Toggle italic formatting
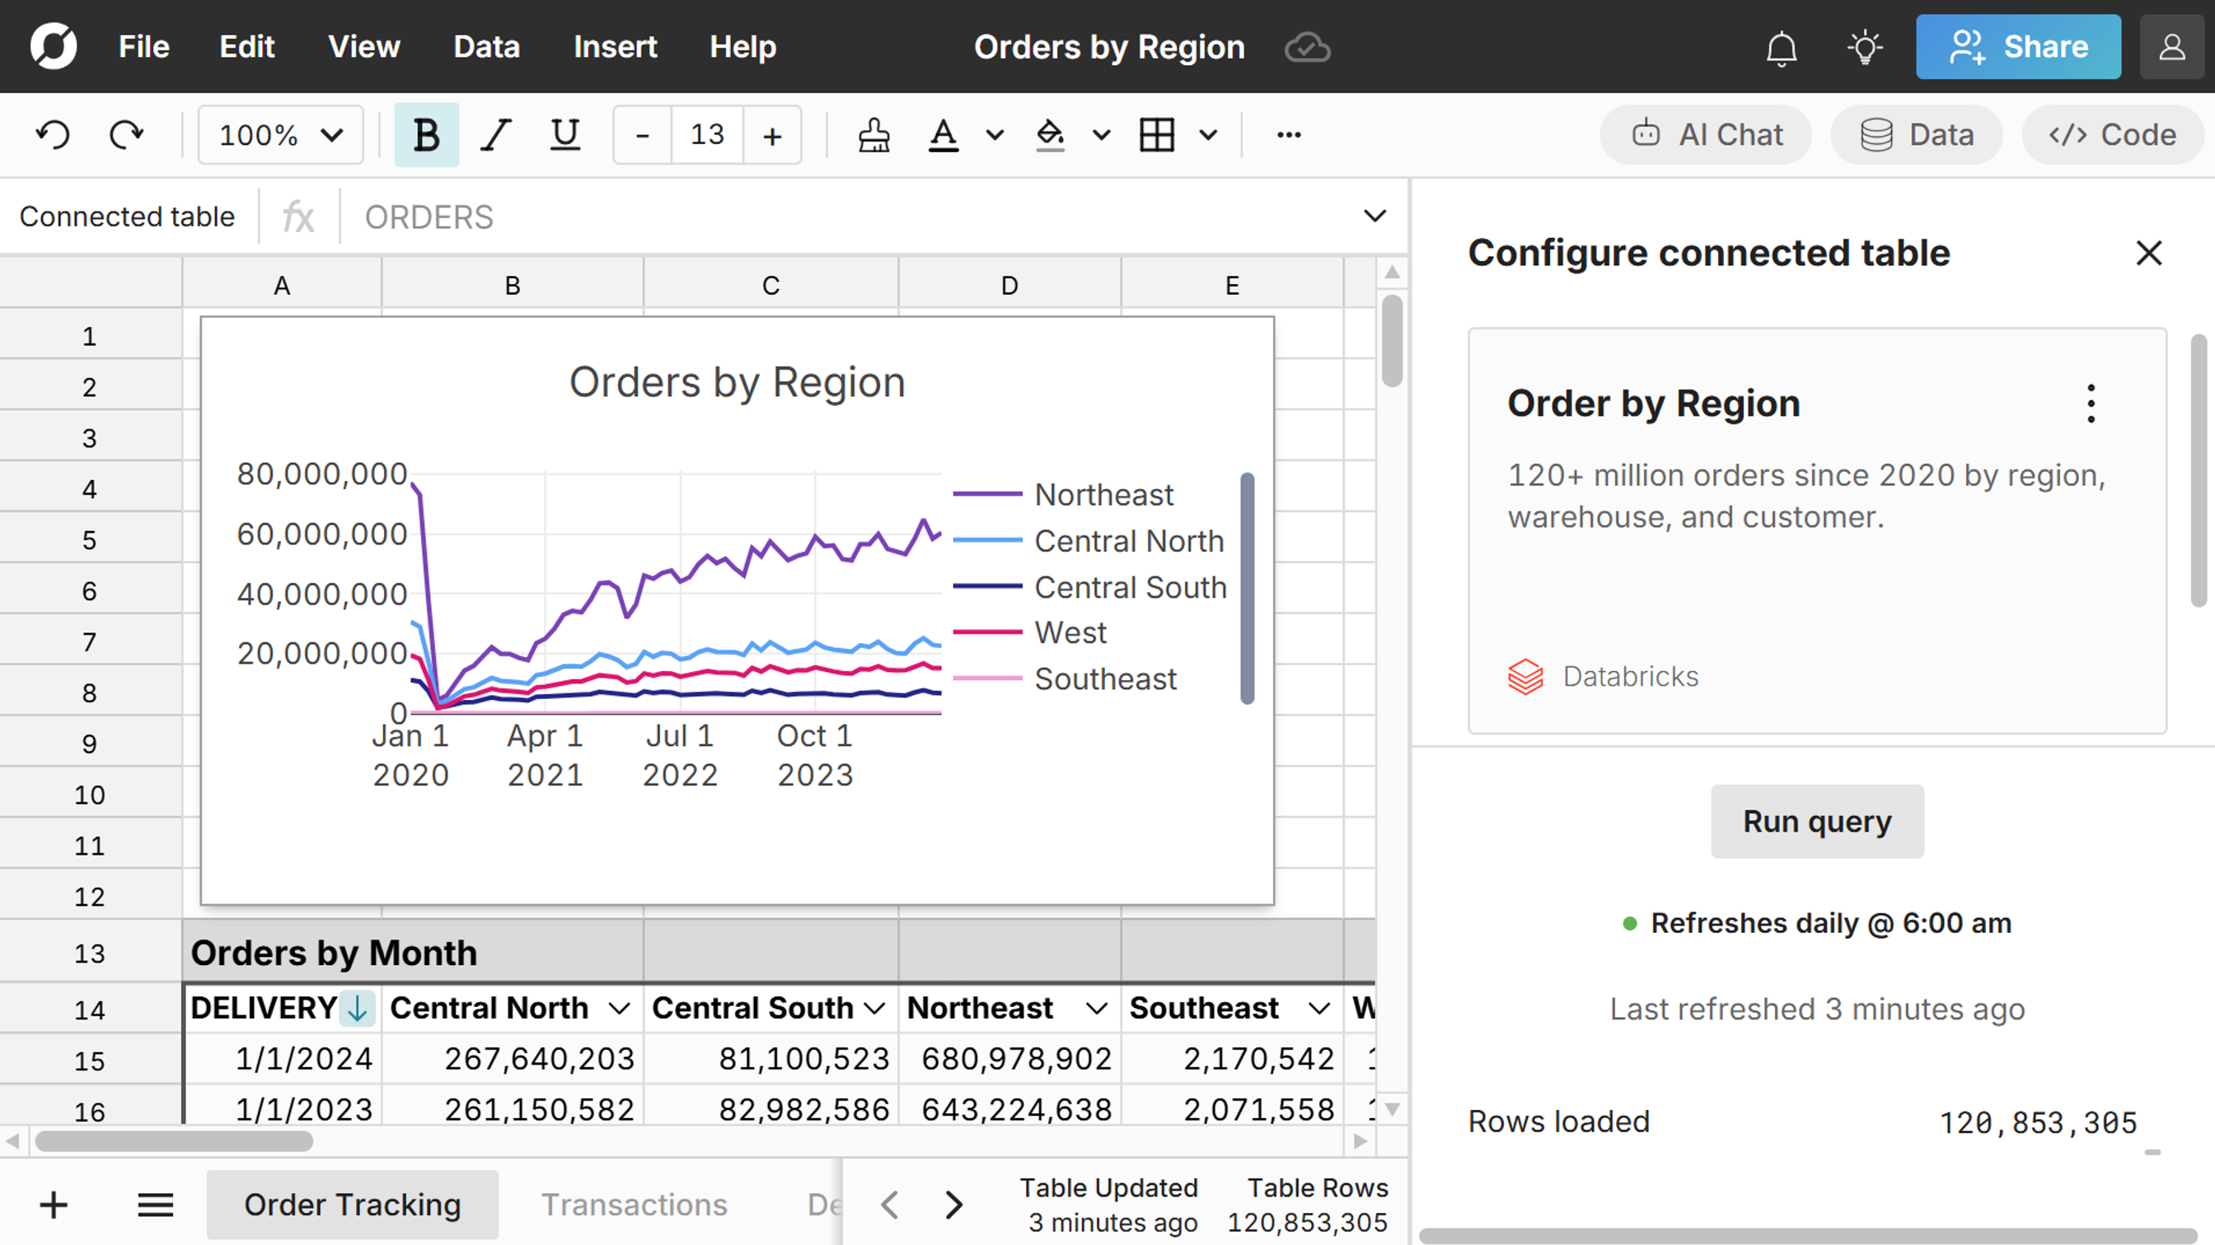The width and height of the screenshot is (2215, 1245). 495,135
